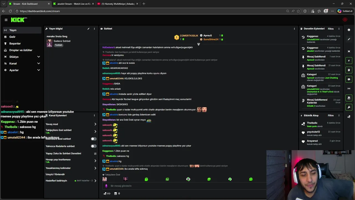Toggle the chat bubble widget in the right rail
Viewport: 355px width, 200px height.
pos(349,79)
